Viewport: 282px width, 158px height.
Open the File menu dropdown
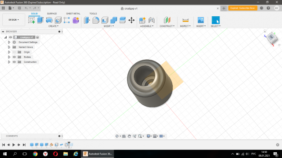pyautogui.click(x=11, y=8)
